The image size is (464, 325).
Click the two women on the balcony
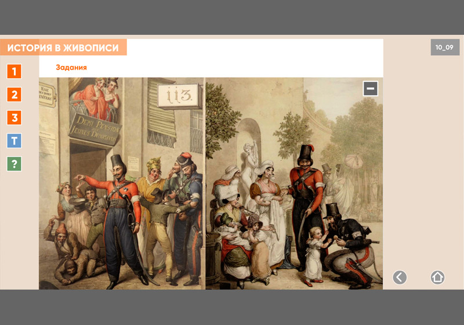(97, 98)
